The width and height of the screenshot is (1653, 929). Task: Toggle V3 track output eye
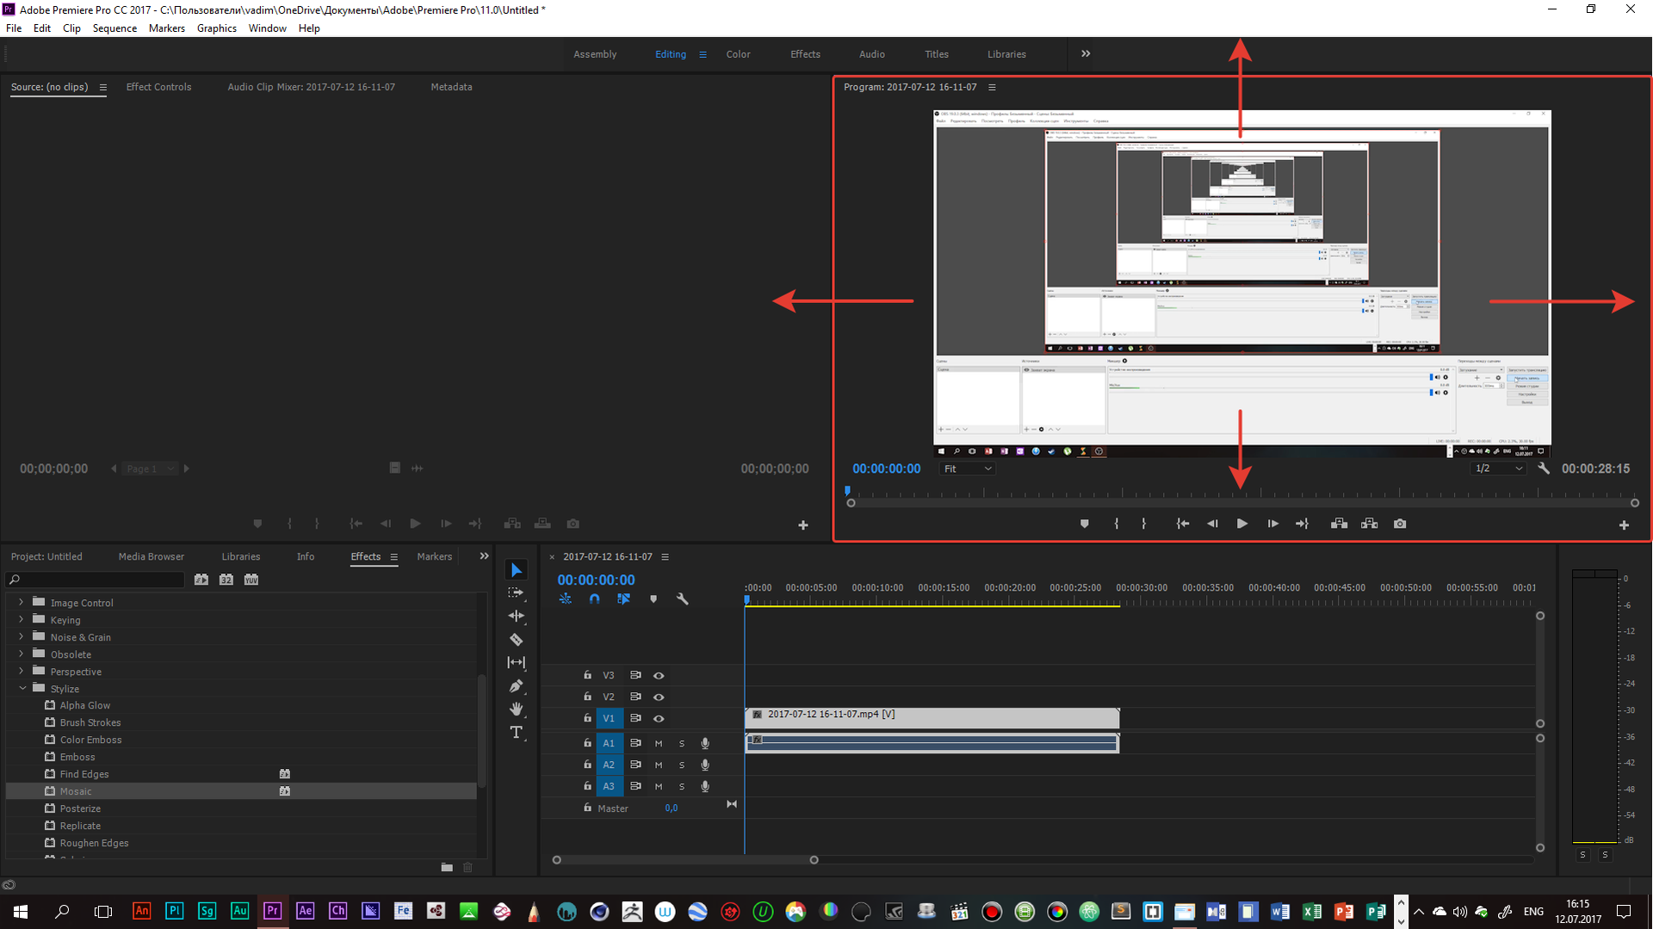pos(659,676)
